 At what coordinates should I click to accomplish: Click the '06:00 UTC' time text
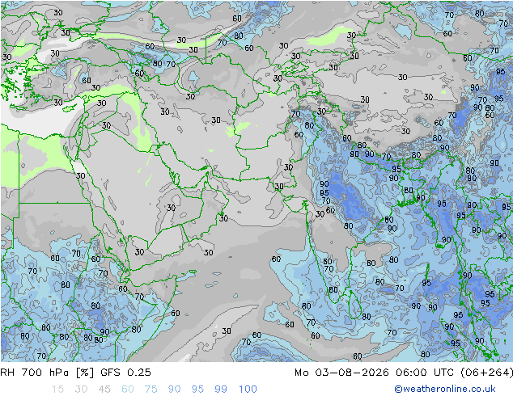click(426, 373)
